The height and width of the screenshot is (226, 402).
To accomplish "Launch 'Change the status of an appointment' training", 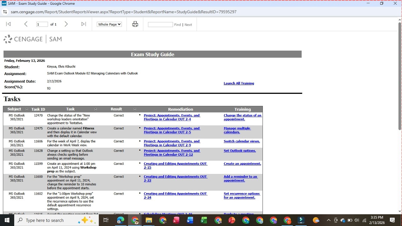I will click(242, 117).
